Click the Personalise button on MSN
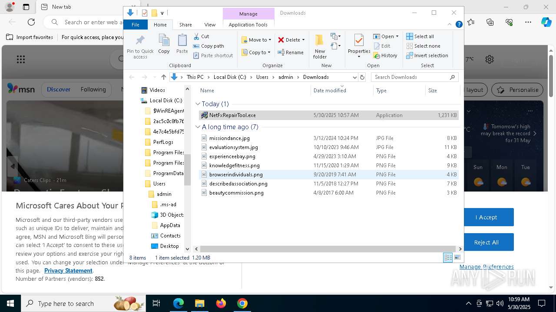Image resolution: width=556 pixels, height=312 pixels. (517, 90)
